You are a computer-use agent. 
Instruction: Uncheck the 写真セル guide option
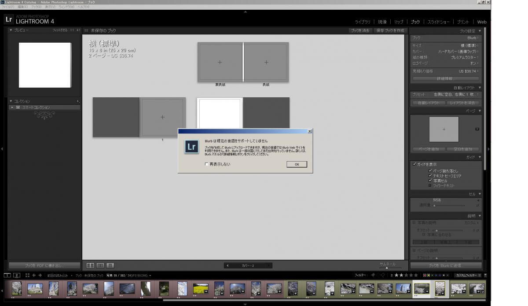[x=430, y=180]
